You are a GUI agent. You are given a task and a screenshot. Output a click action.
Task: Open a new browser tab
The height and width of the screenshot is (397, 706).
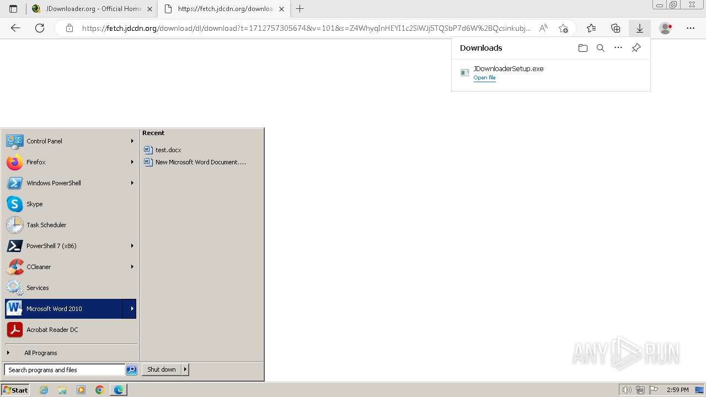300,9
